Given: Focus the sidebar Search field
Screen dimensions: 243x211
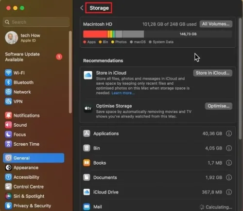Looking at the screenshot, I should 36,22.
